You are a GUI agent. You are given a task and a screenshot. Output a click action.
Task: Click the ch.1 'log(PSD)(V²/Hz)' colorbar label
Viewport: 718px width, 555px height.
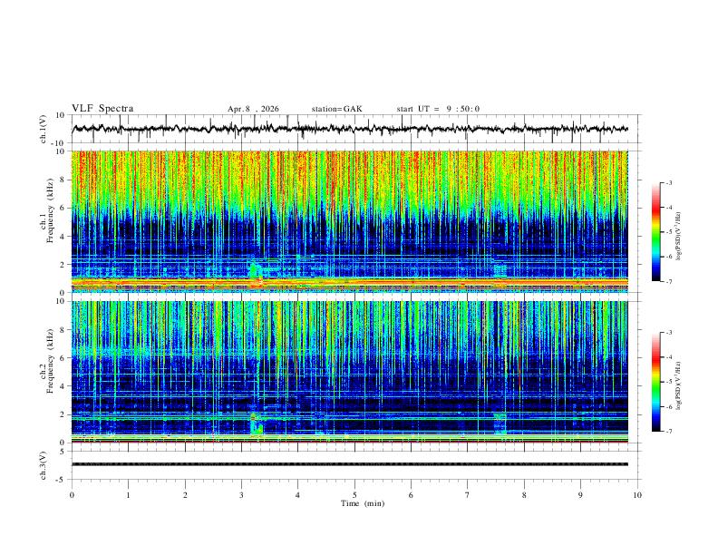[x=679, y=237]
